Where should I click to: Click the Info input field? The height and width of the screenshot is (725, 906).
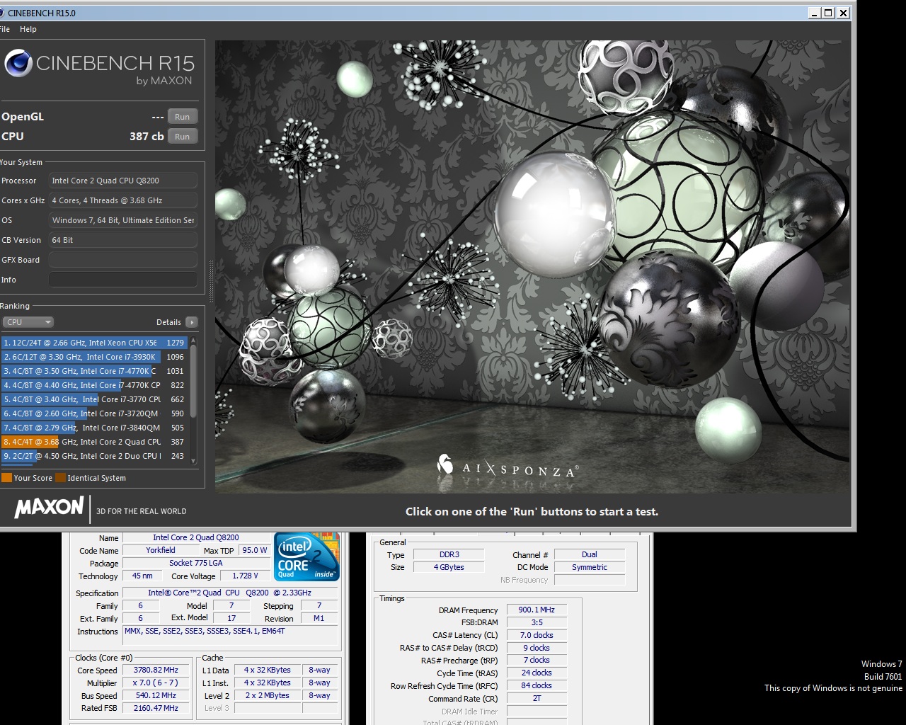tap(123, 280)
